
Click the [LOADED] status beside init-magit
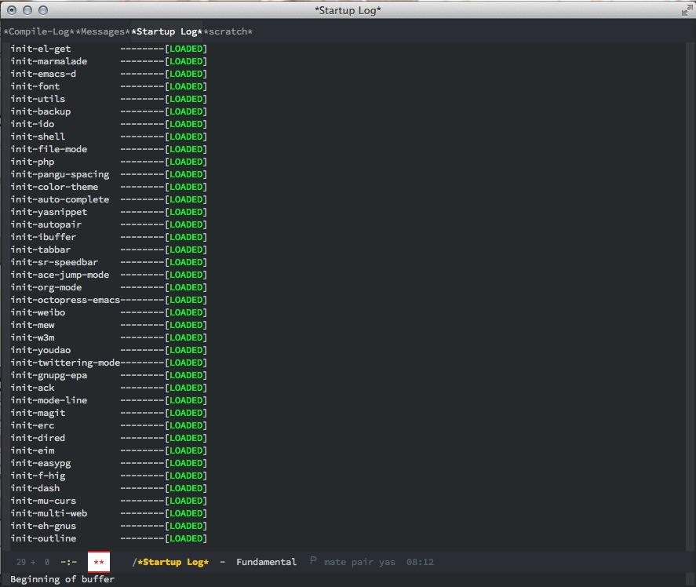click(186, 413)
